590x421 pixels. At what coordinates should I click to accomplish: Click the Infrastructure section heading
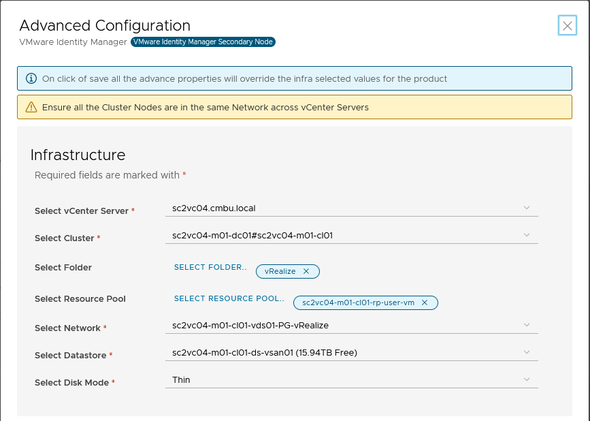coord(78,155)
